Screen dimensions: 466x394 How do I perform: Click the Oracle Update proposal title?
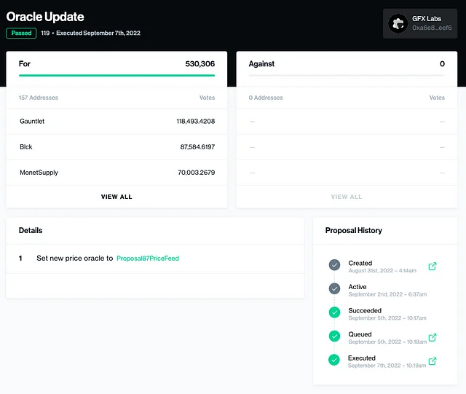(x=45, y=17)
